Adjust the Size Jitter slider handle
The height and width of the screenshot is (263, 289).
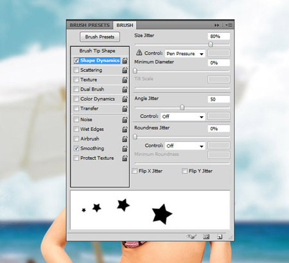[211, 44]
